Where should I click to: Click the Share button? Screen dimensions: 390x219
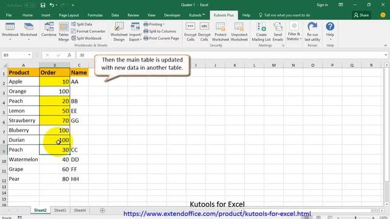pyautogui.click(x=361, y=15)
